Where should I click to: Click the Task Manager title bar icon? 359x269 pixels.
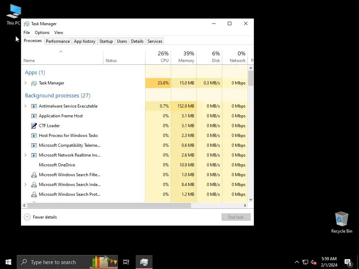click(27, 24)
